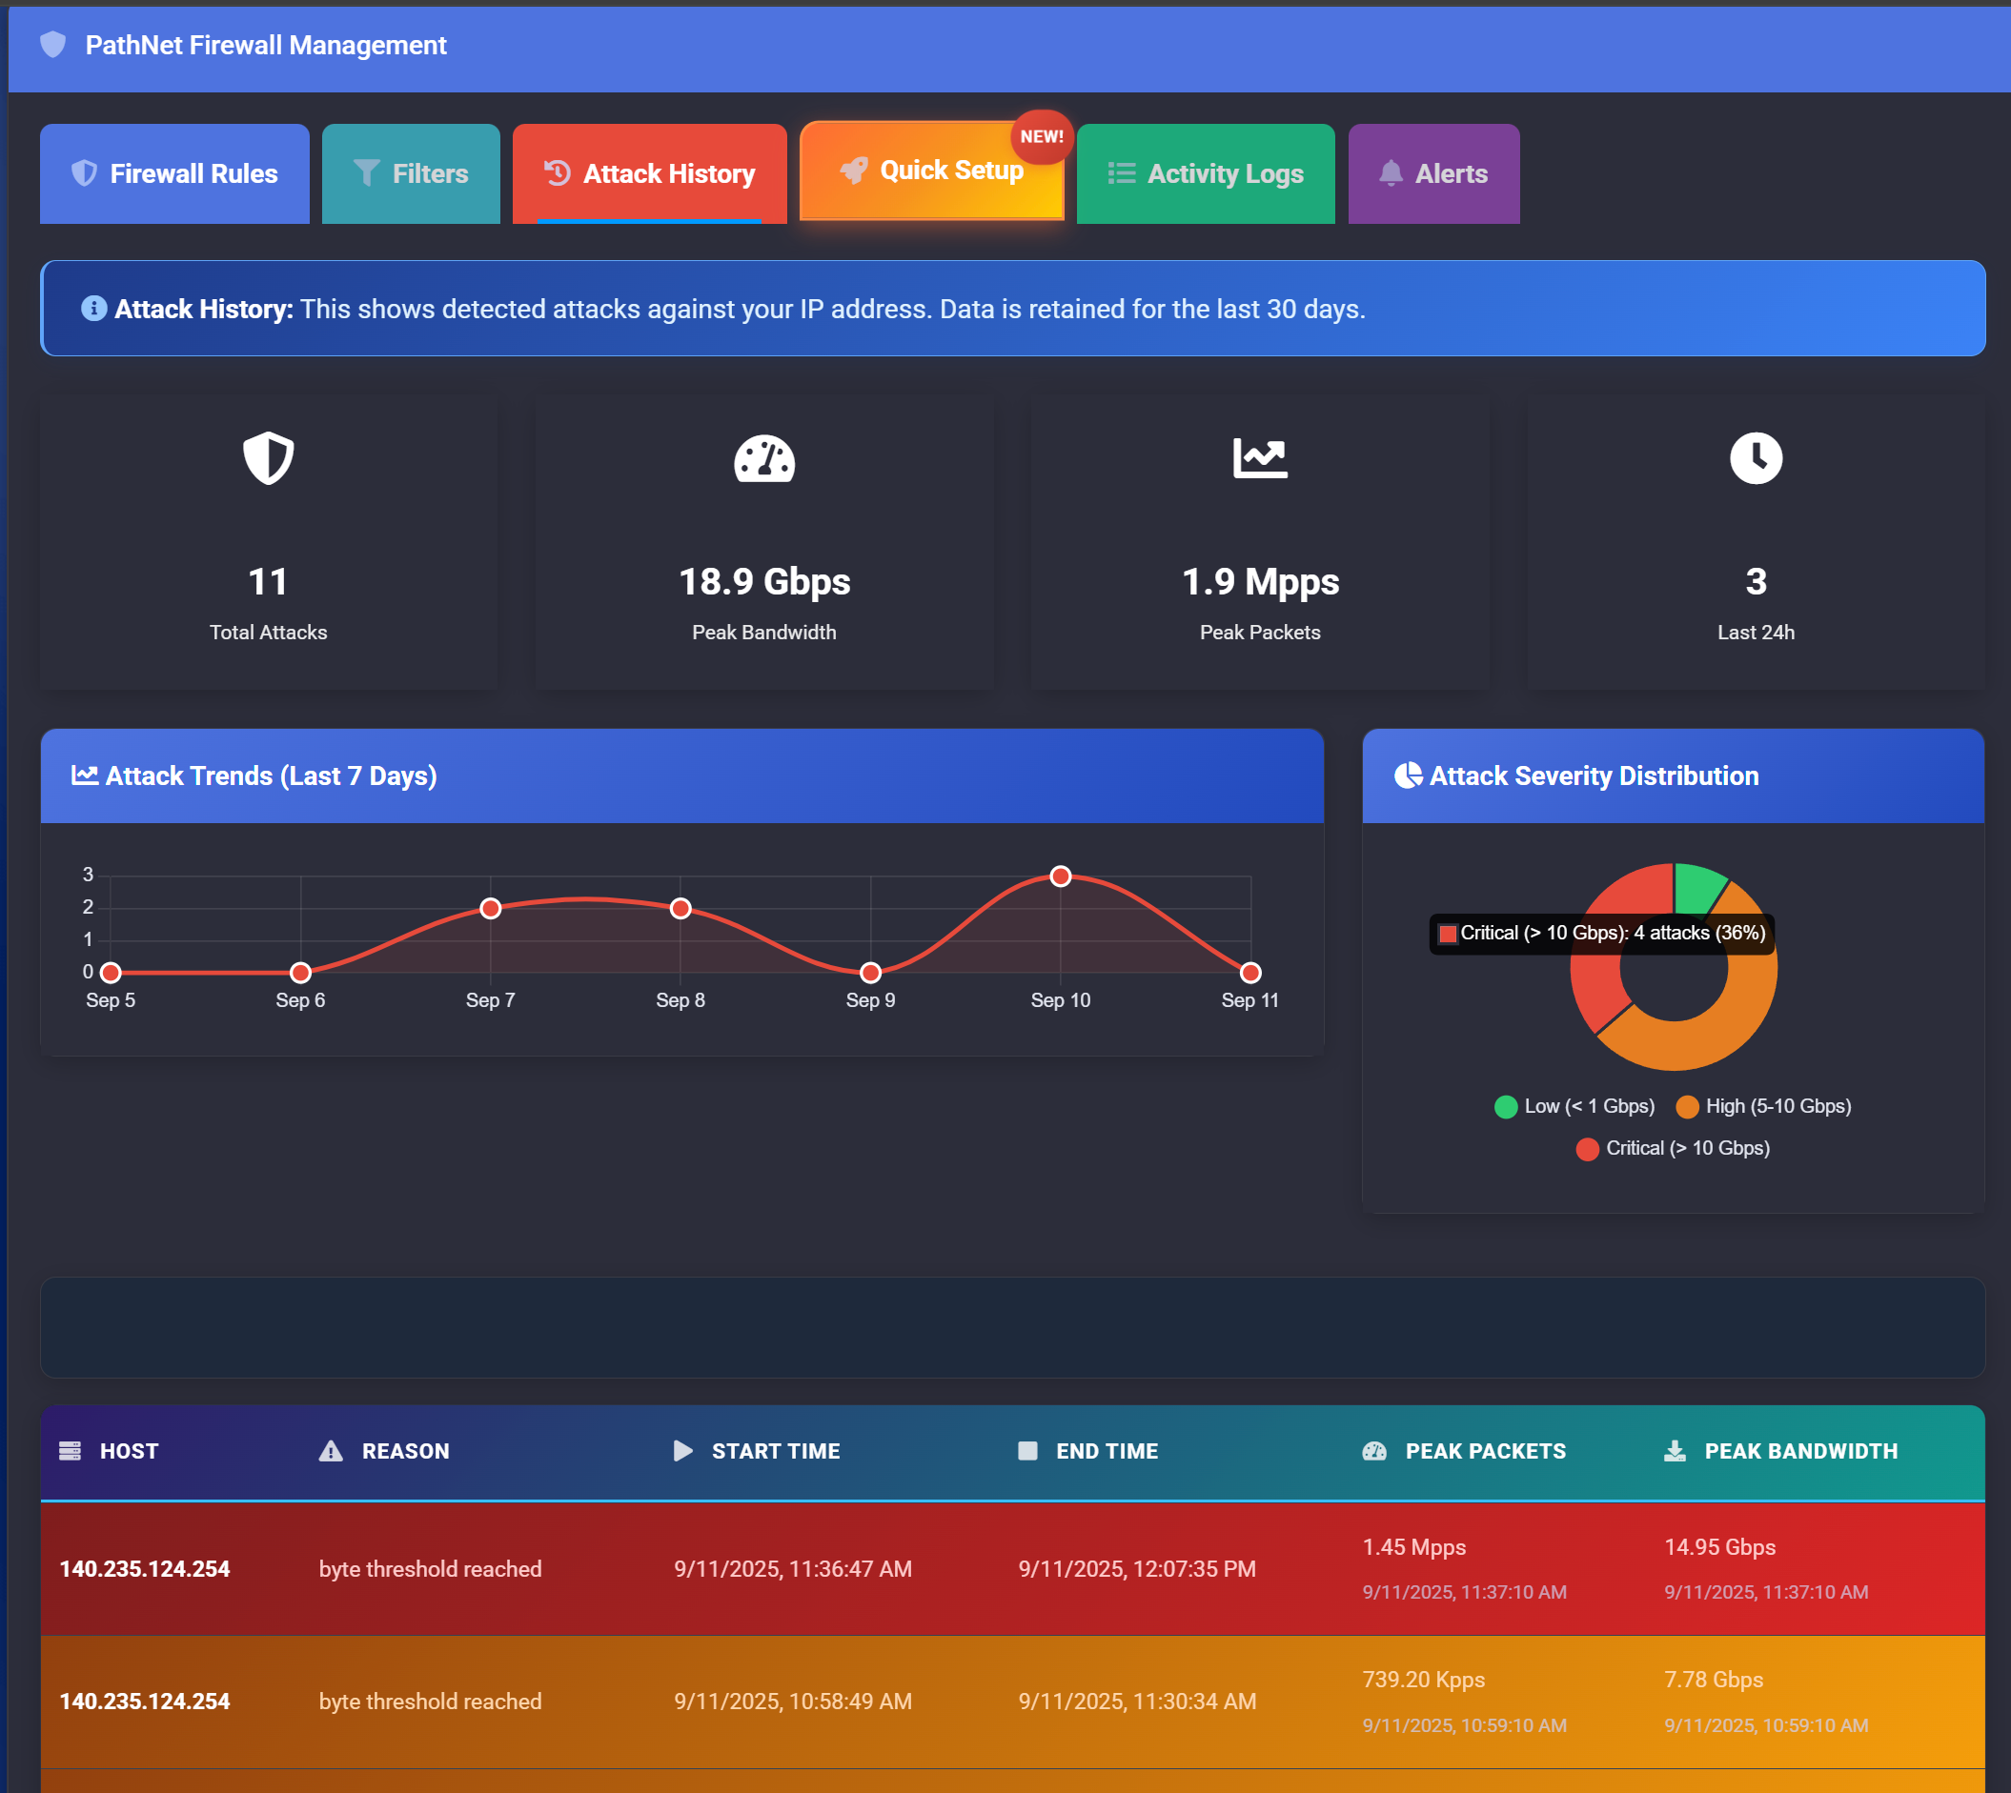Open the Alerts tab

pos(1433,173)
